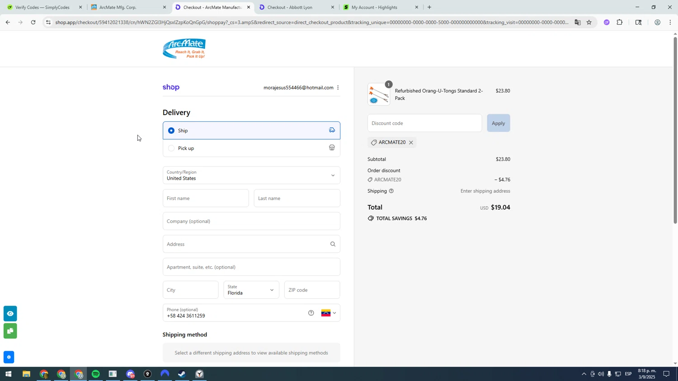The image size is (678, 381).
Task: Open the Chrome three-dot menu
Action: tap(670, 22)
